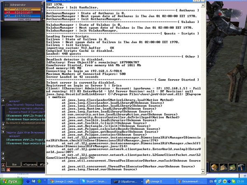The height and width of the screenshot is (185, 247).
Task: Click the scroll-up arrow in the lower chat pane
Action: pos(3,132)
